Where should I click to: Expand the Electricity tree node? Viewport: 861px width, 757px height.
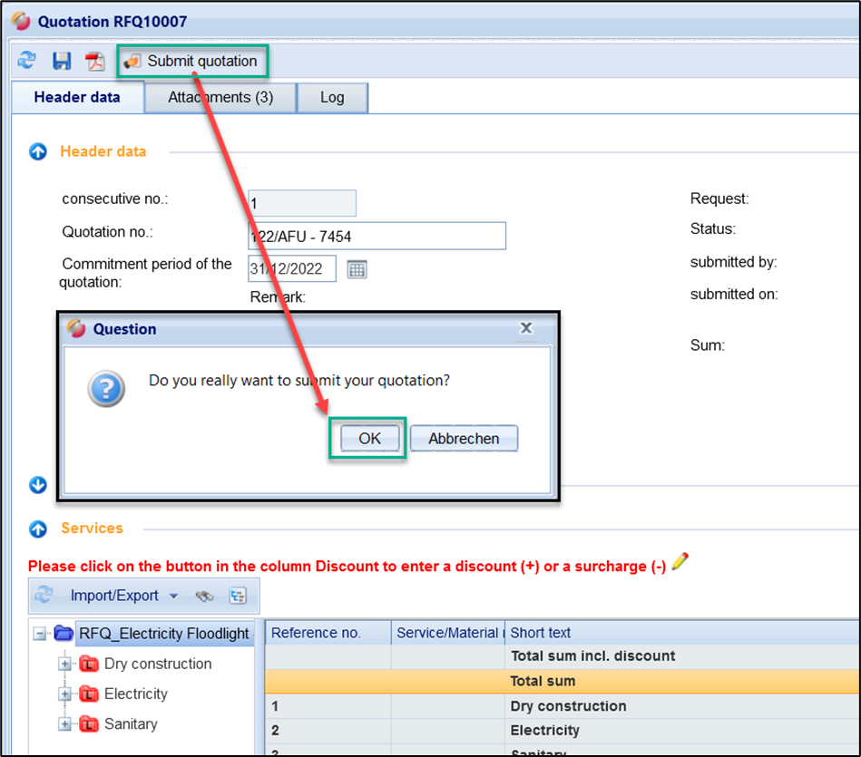(x=64, y=694)
